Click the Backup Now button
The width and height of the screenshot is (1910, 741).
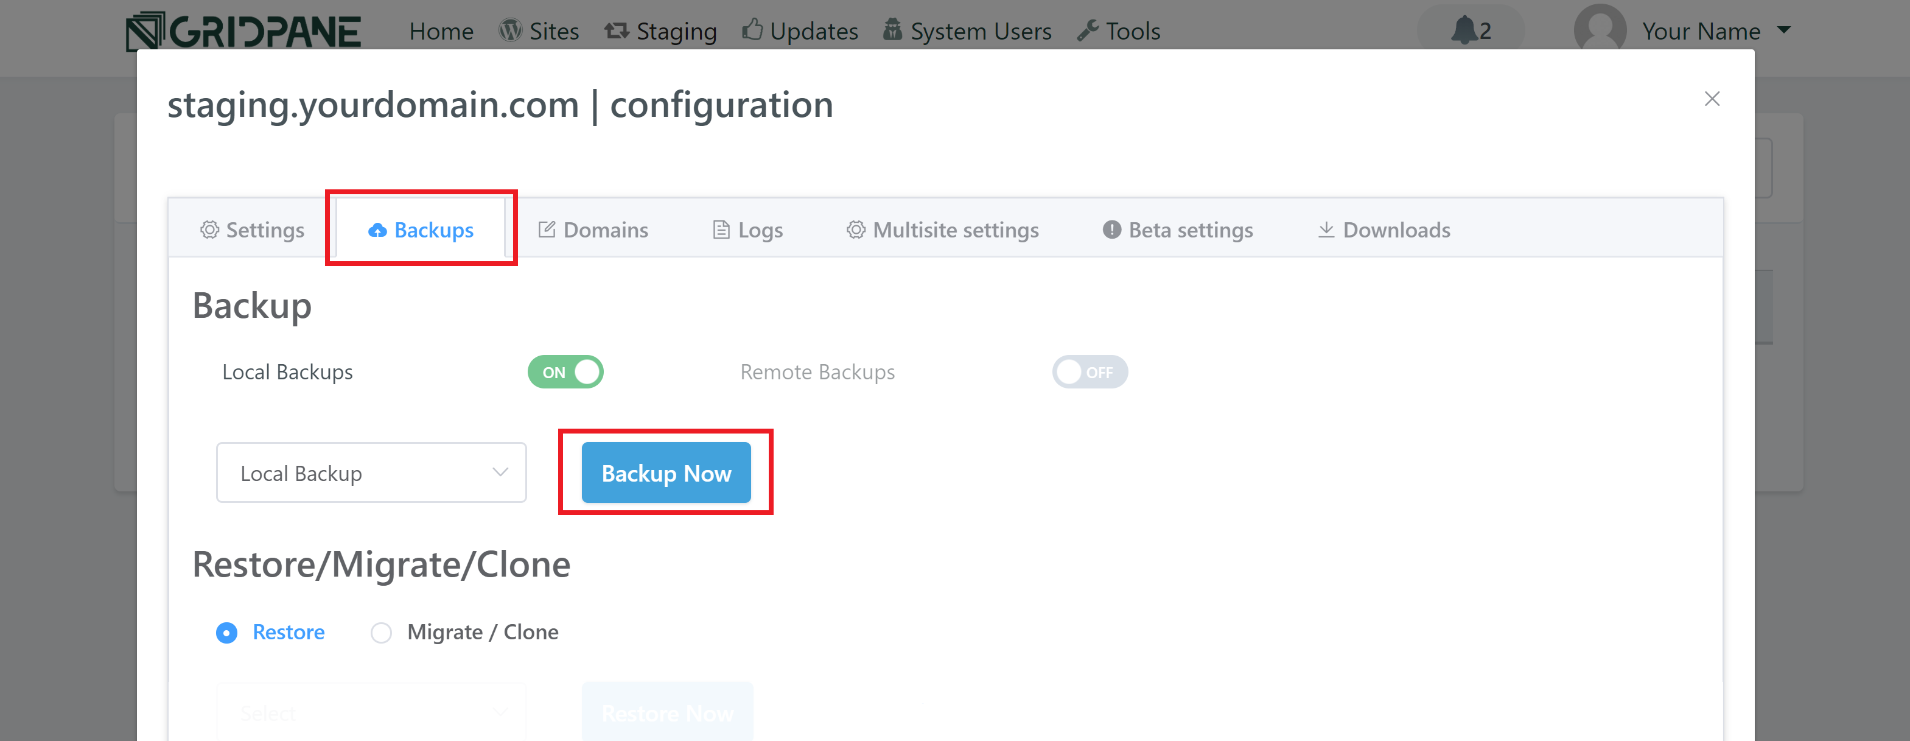click(666, 472)
